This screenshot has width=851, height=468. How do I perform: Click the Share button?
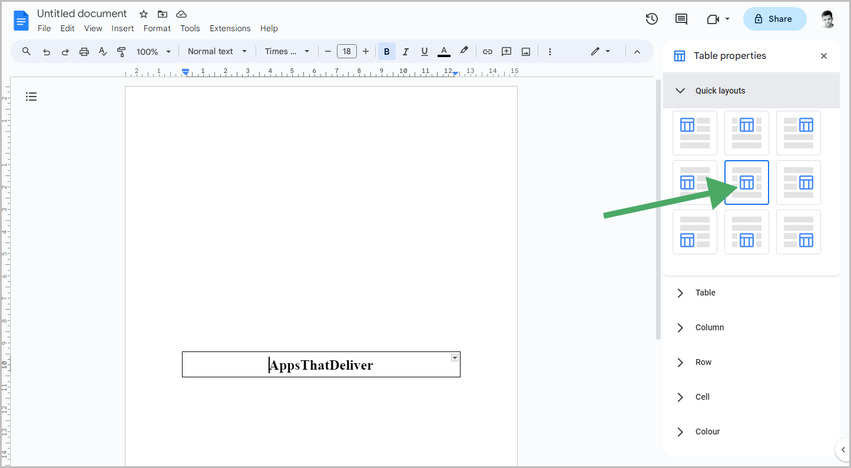point(774,19)
